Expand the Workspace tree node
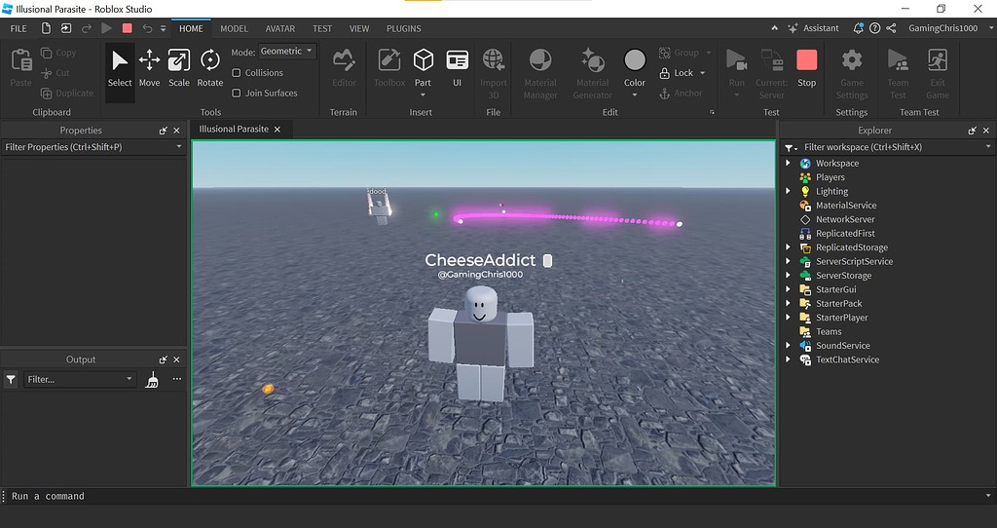Viewport: 997px width, 528px height. pos(788,164)
